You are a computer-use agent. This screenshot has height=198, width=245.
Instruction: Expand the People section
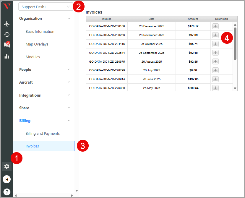tap(44, 70)
